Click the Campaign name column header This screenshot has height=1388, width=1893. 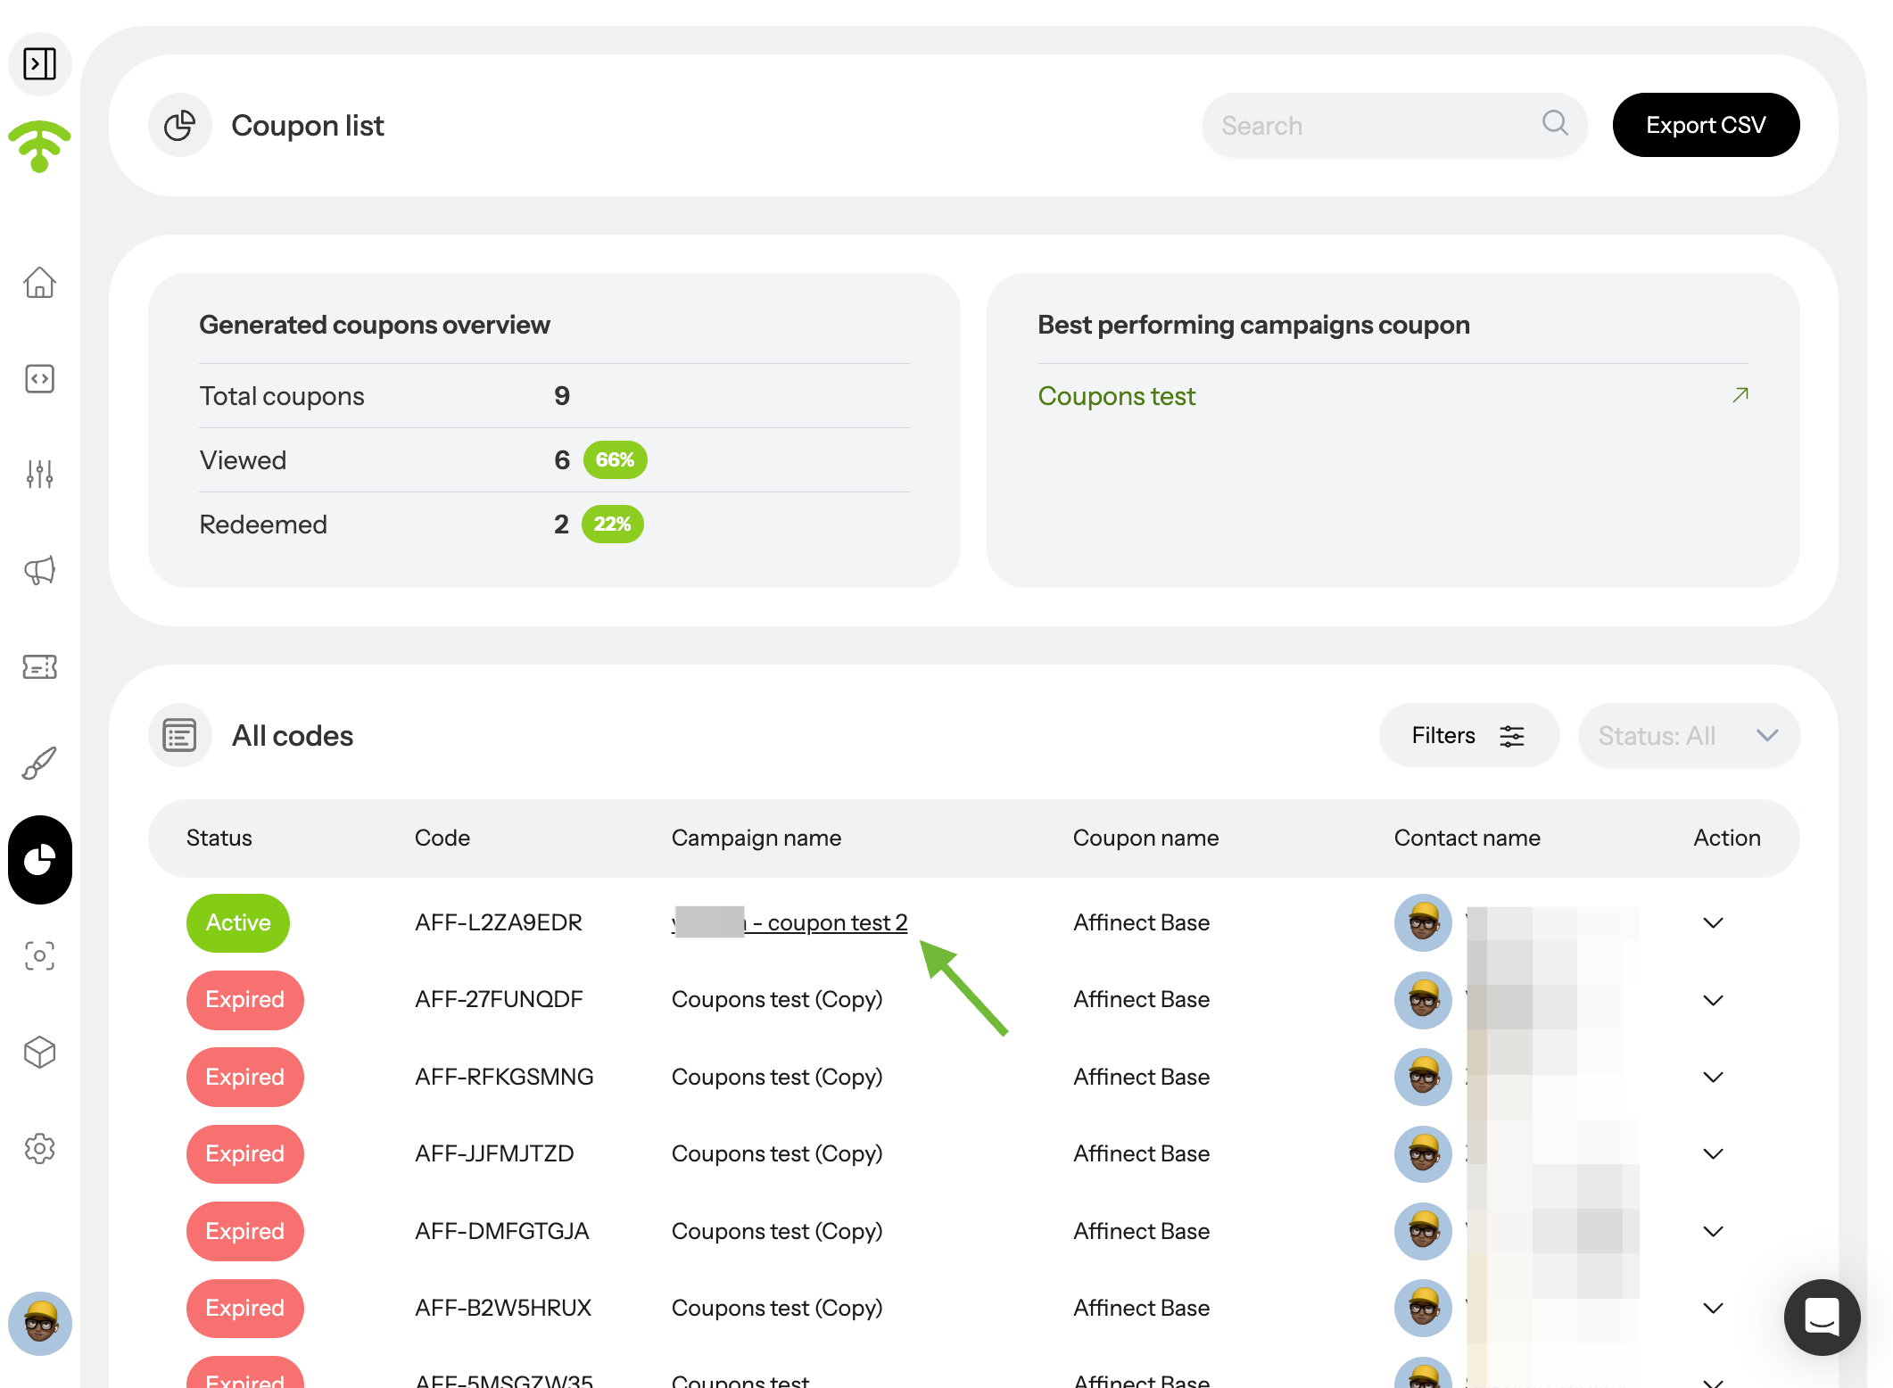pos(756,839)
